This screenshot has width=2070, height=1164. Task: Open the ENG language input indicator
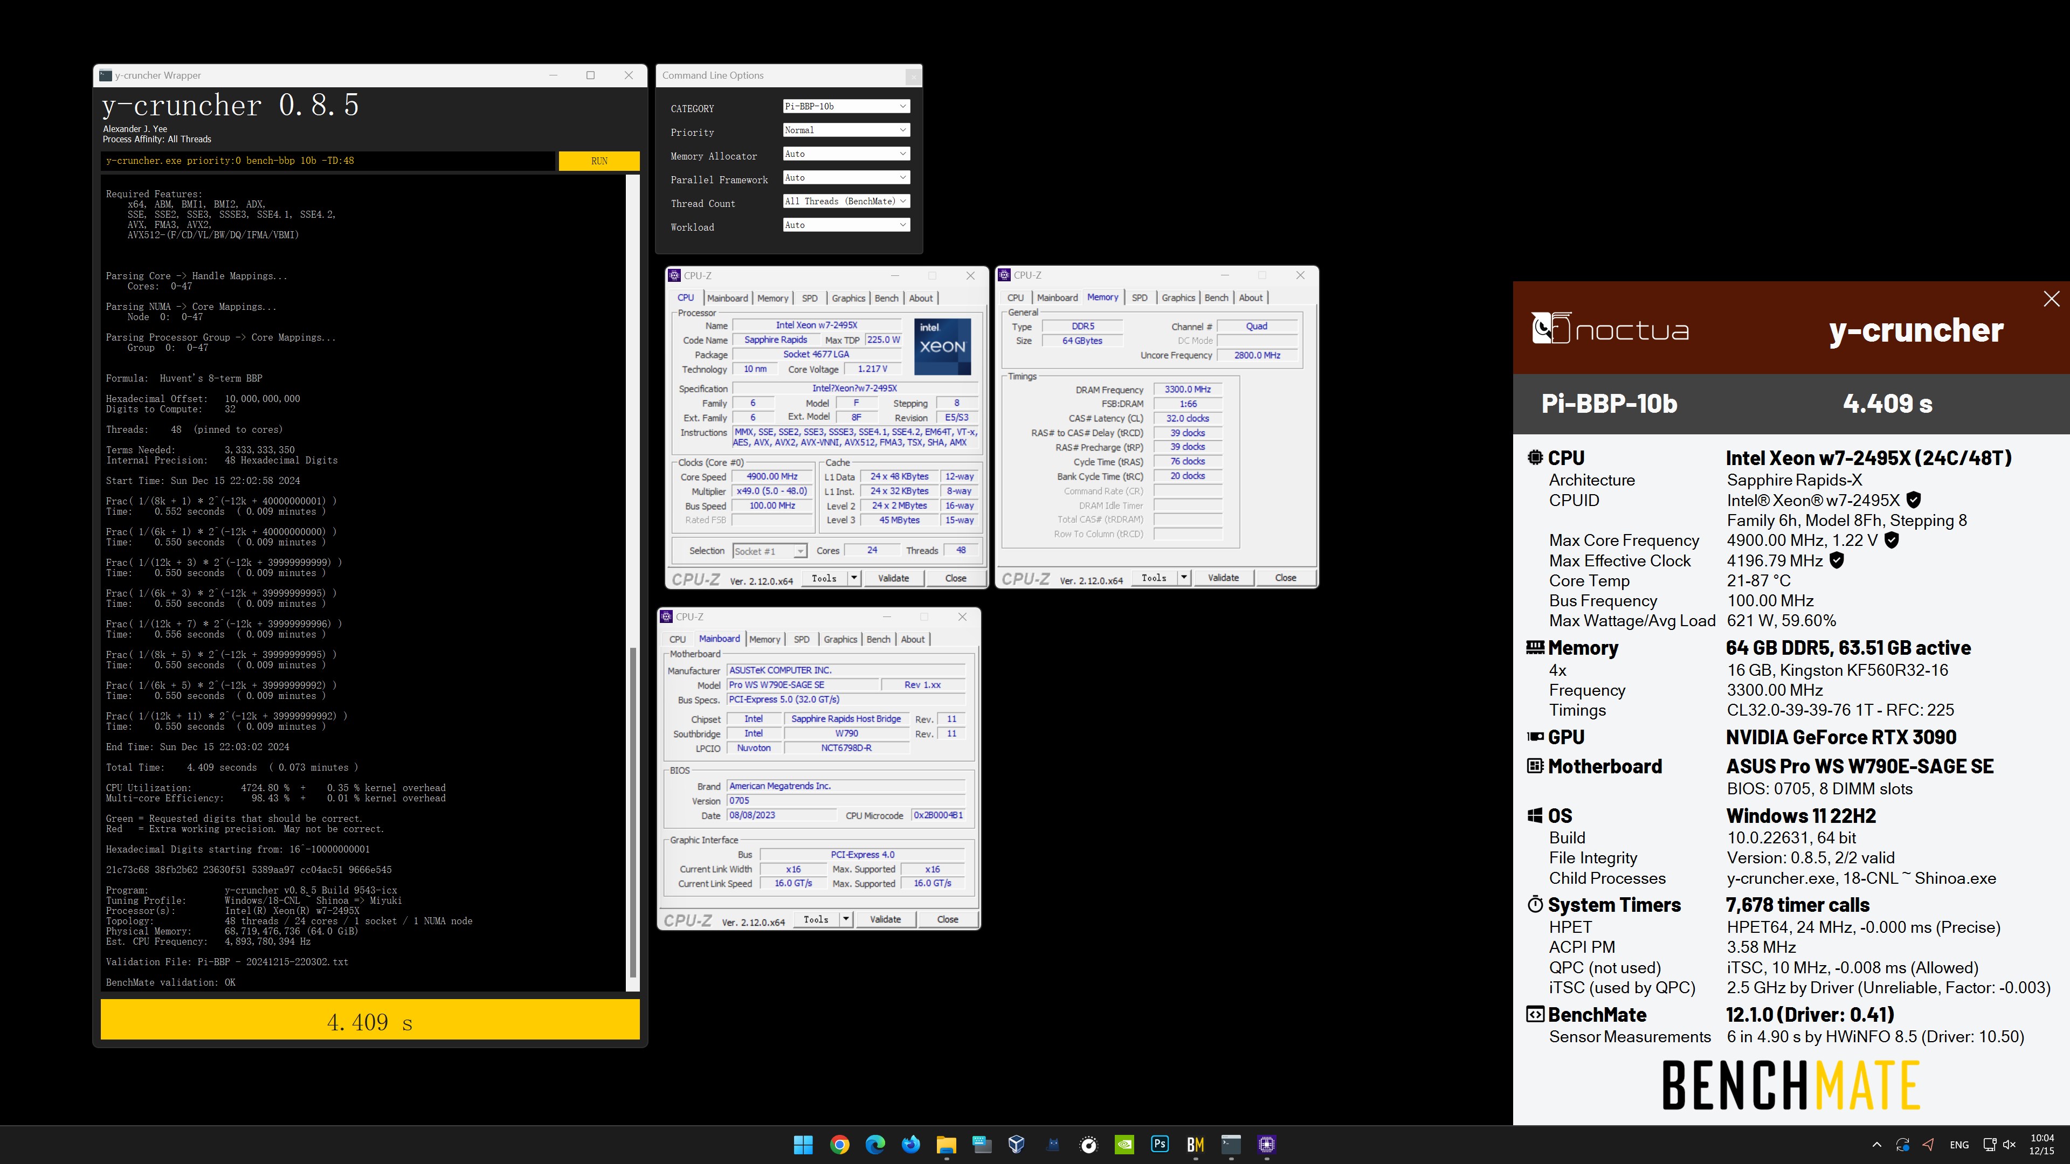point(1959,1145)
